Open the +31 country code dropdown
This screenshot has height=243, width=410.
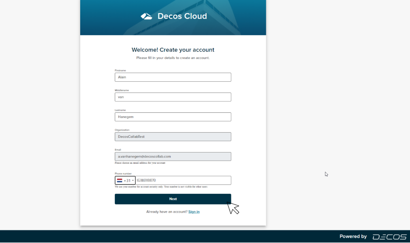(x=125, y=181)
